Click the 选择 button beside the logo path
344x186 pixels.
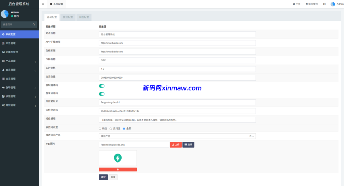(x=188, y=145)
